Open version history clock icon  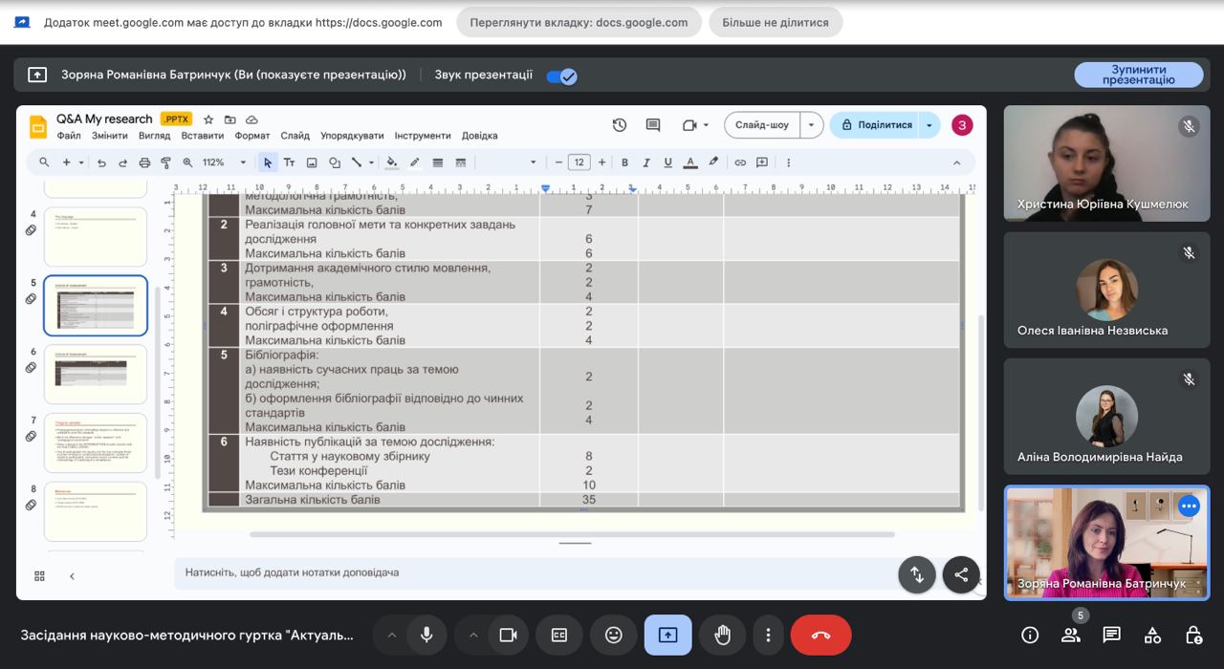pos(620,125)
